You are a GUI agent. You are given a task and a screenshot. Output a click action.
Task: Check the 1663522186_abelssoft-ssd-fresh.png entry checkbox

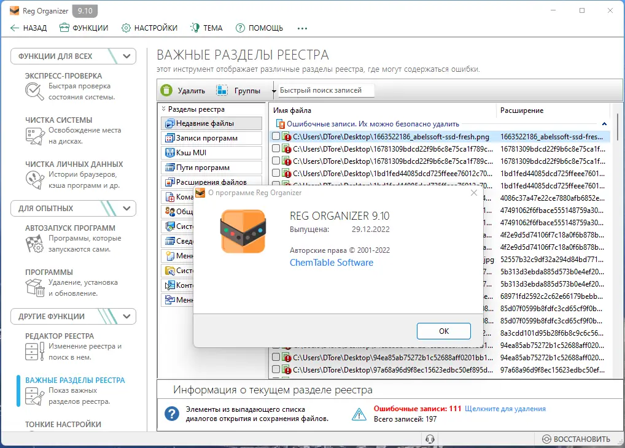pos(276,136)
